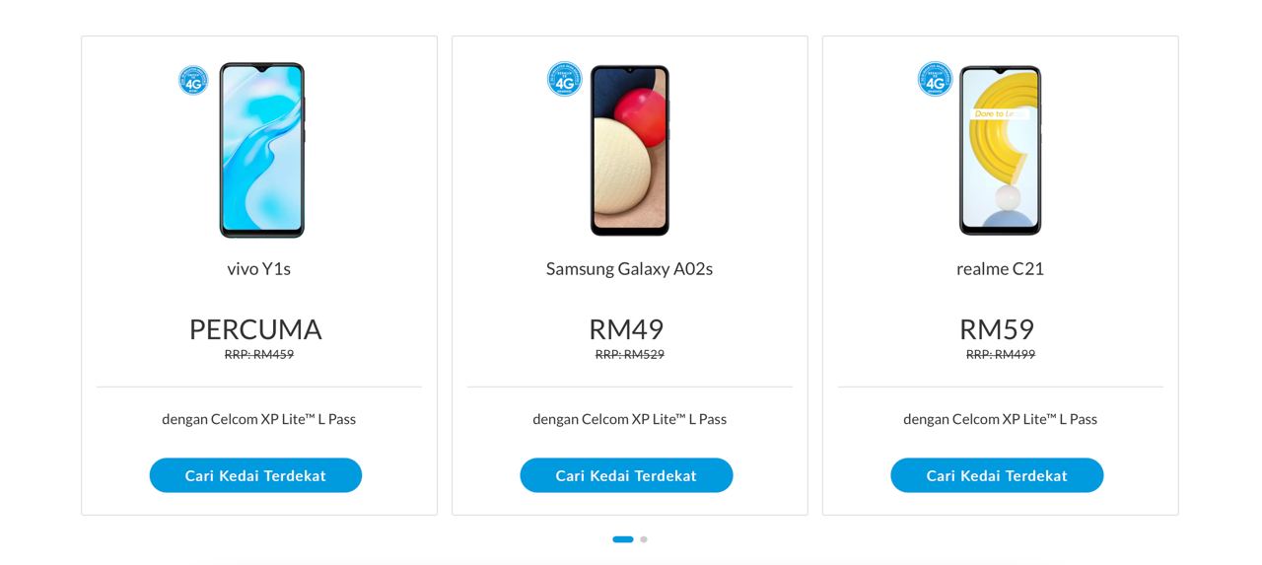Click the crossed-out RRP RM529 text
Viewport: 1262px width, 565px height.
pyautogui.click(x=630, y=354)
